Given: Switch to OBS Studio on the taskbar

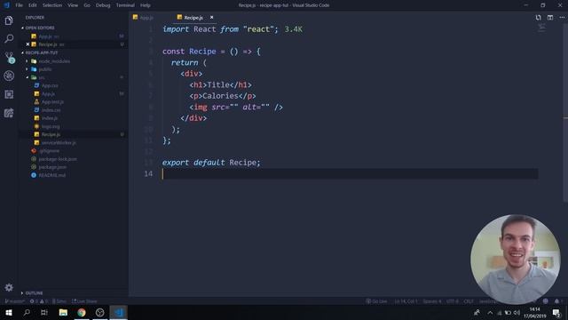Looking at the screenshot, I should click(100, 312).
